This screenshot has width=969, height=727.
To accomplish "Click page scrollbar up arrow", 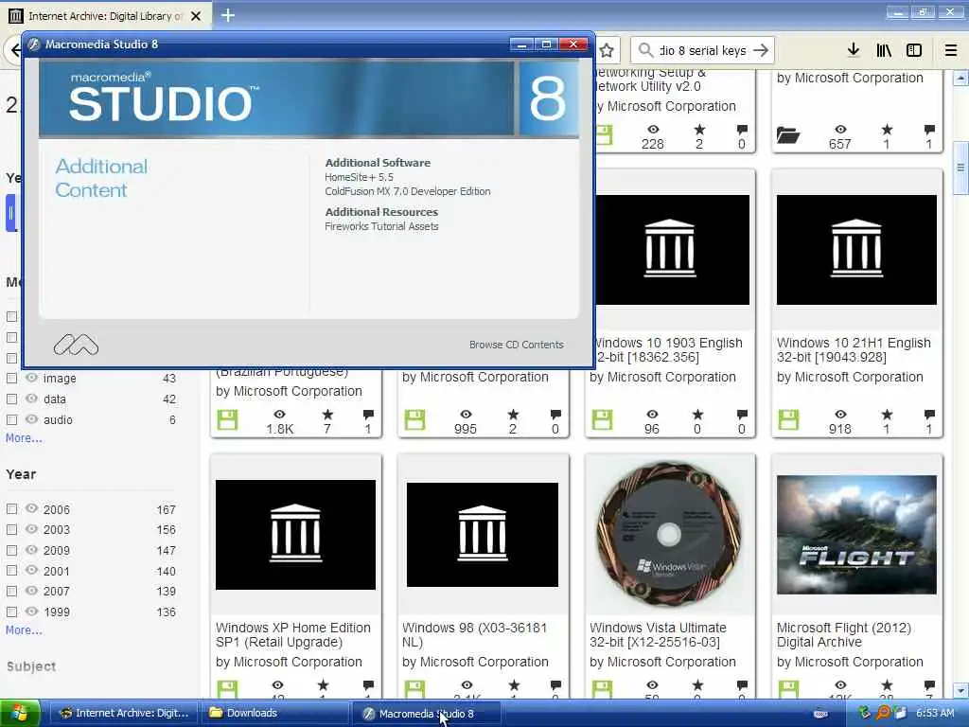I will point(960,79).
